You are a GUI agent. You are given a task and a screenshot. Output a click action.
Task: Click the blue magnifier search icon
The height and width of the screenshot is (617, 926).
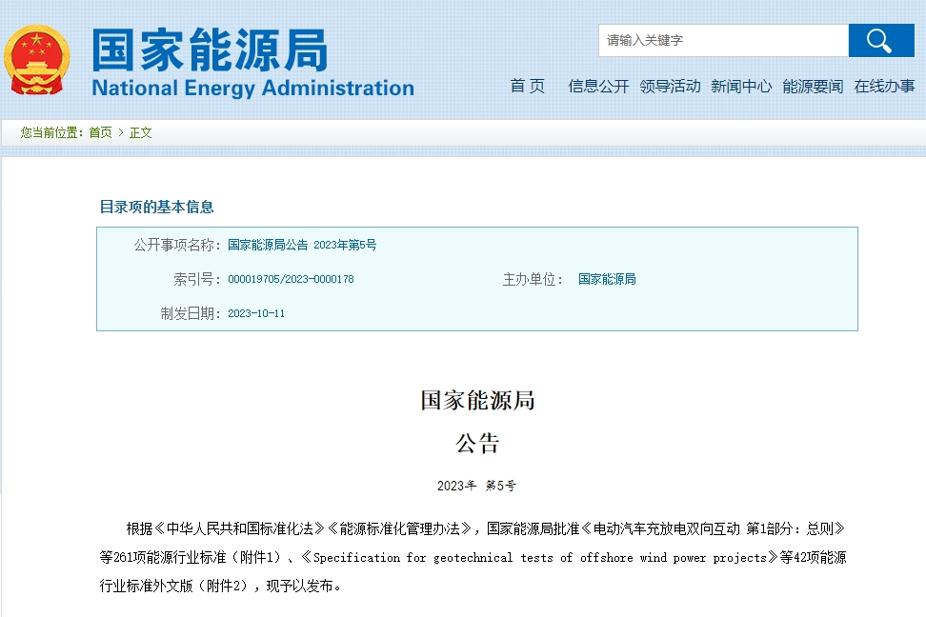pyautogui.click(x=879, y=40)
